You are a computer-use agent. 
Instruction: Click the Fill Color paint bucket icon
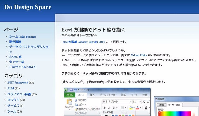point(131,108)
